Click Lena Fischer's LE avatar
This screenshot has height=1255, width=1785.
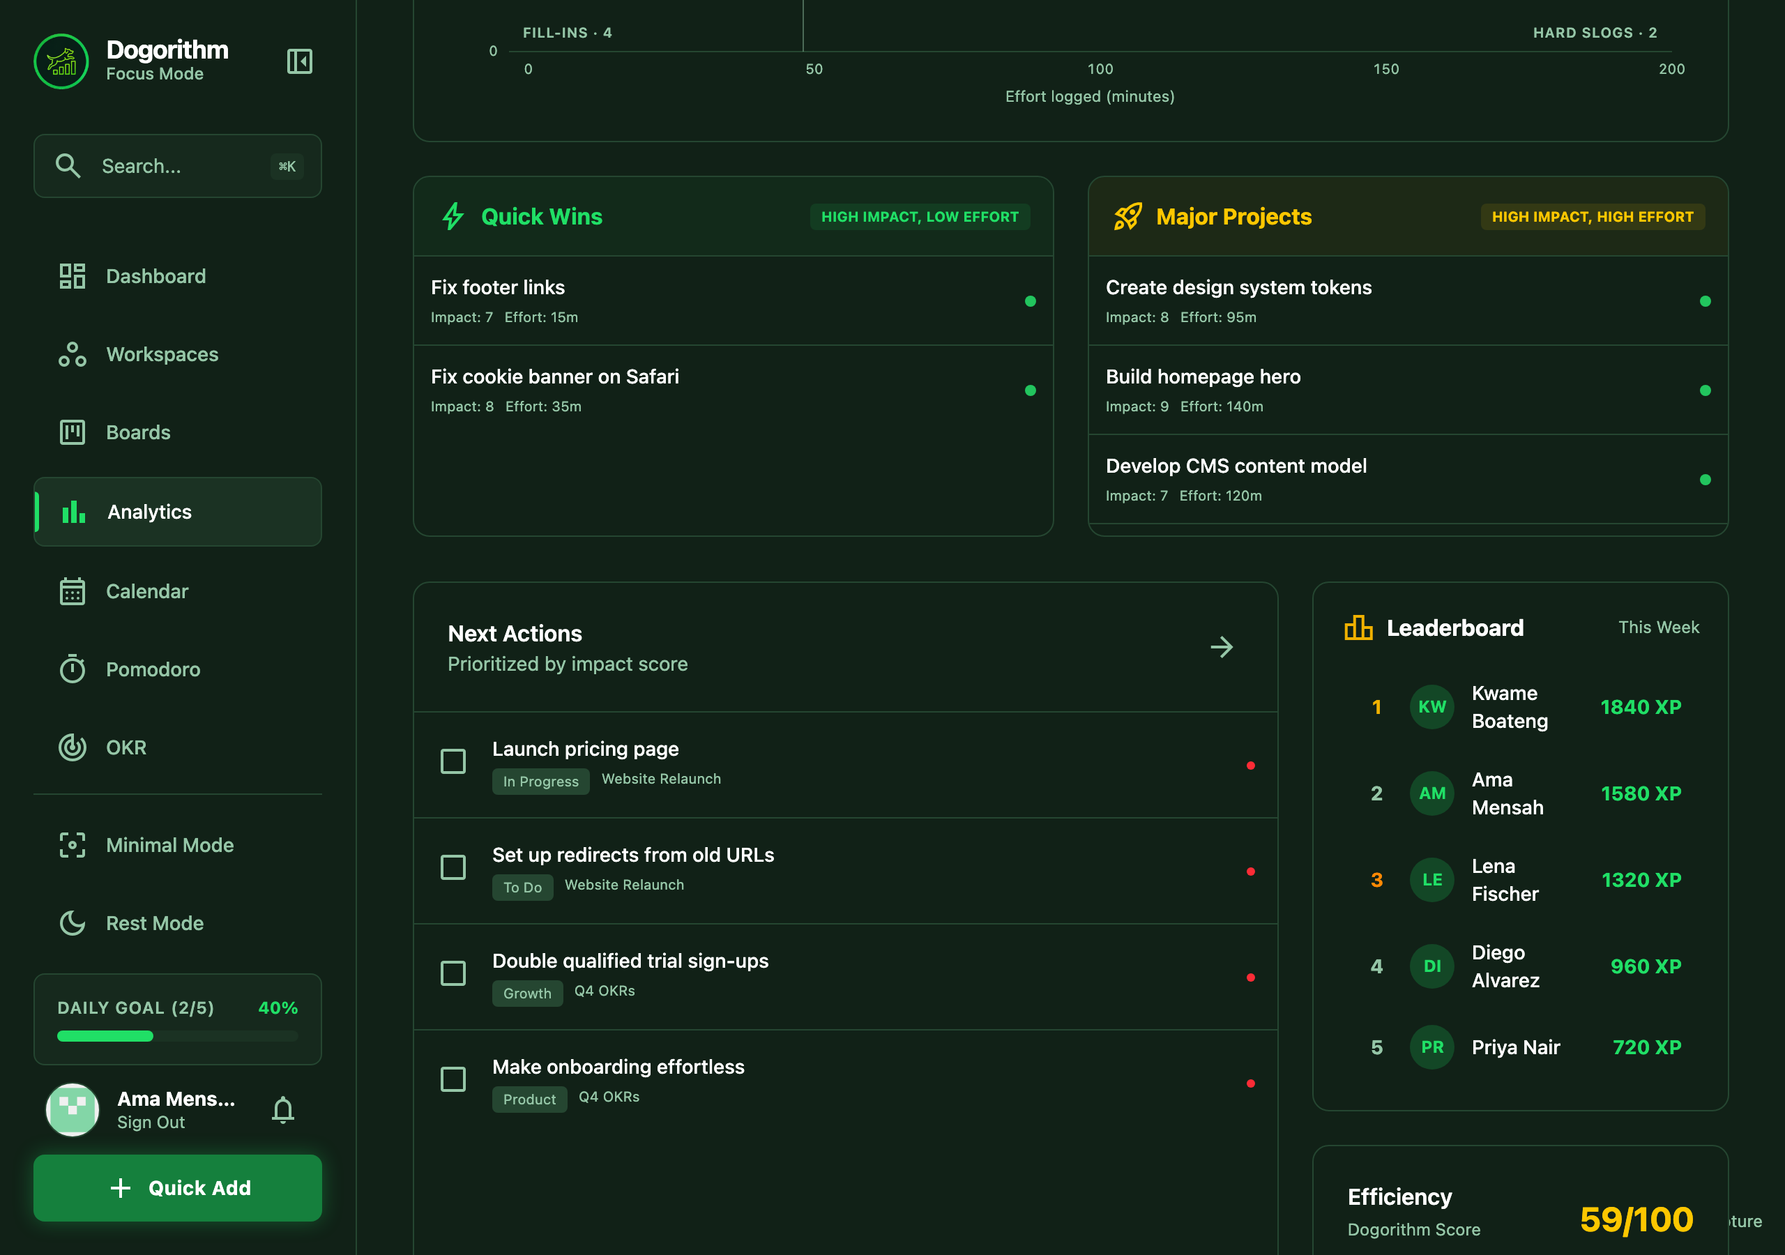point(1432,879)
